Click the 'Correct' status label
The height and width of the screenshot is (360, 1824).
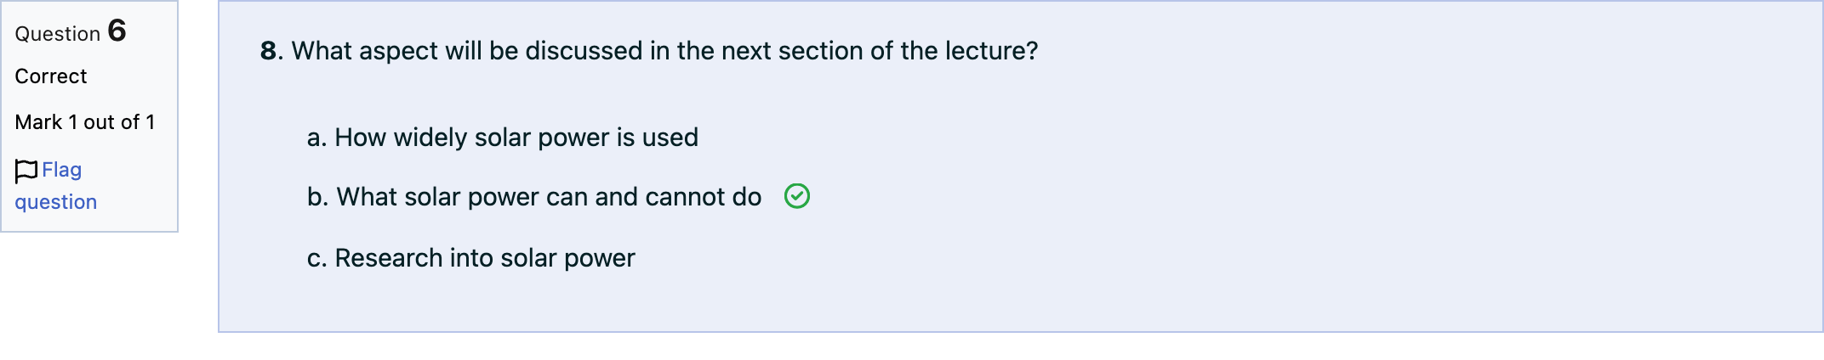point(51,76)
